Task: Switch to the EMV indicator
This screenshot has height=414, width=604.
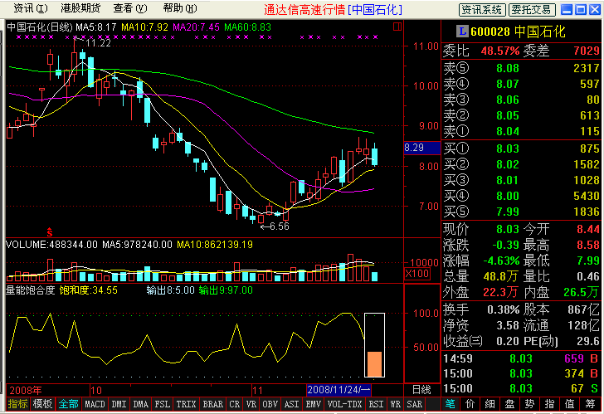Action: (313, 404)
